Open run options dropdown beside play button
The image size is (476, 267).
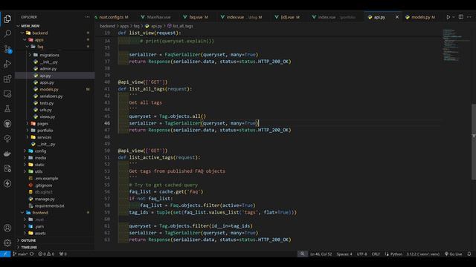pyautogui.click(x=454, y=17)
